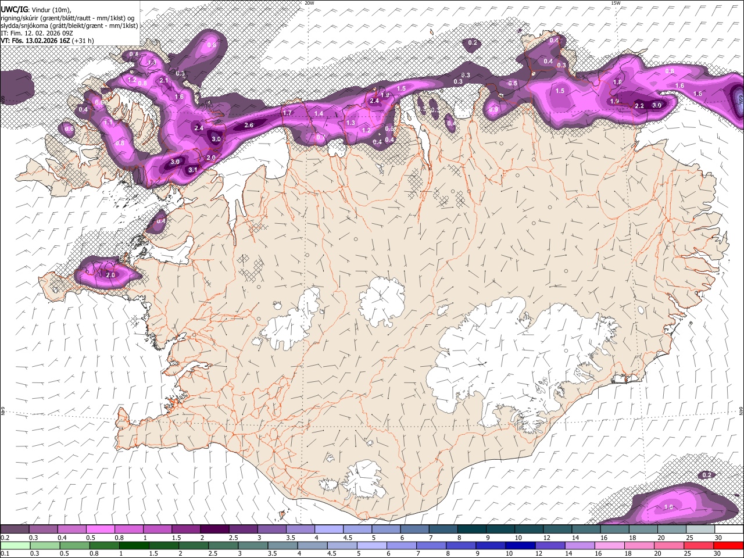Select the "1.4" value label

click(319, 113)
